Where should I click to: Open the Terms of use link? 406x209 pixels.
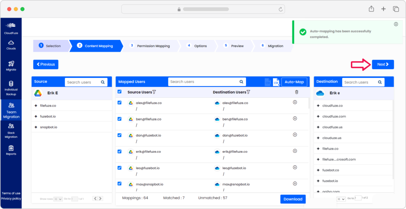click(11, 193)
